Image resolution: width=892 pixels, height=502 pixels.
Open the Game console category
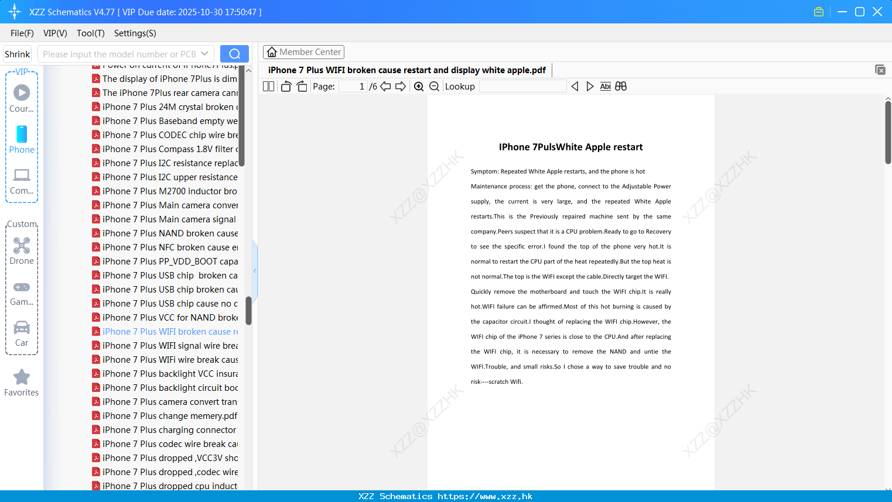(x=22, y=293)
